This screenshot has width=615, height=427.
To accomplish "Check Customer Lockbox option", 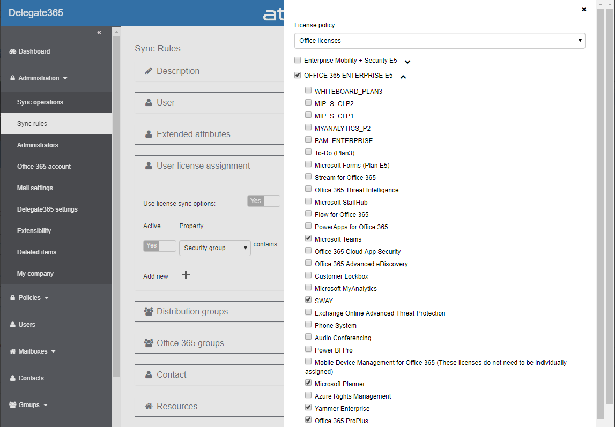I will 308,275.
